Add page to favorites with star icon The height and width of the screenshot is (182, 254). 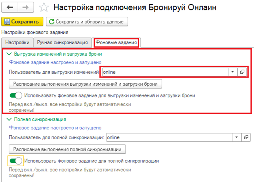pos(44,7)
